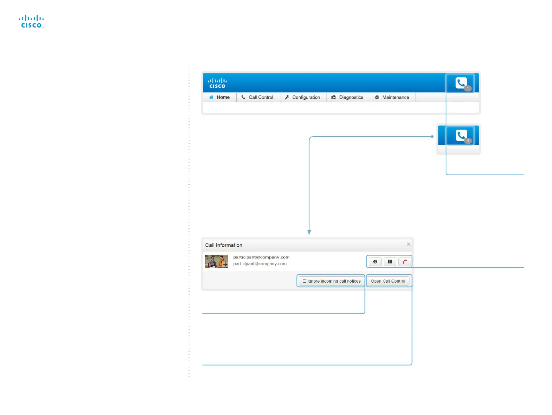Put the call on hold with pause button
The width and height of the screenshot is (552, 415).
(390, 261)
